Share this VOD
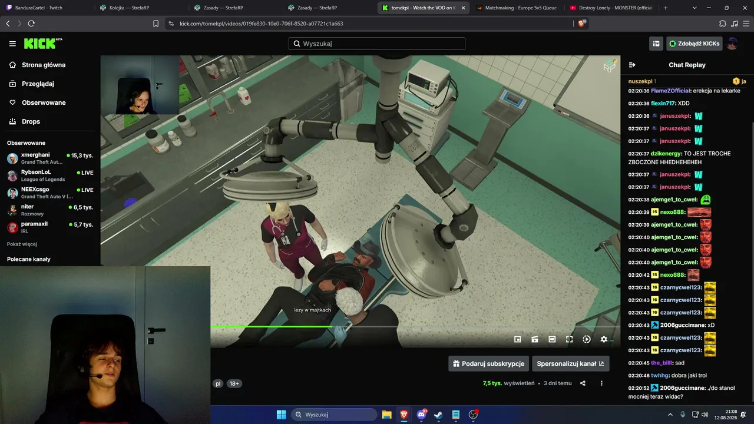This screenshot has height=424, width=754. (x=583, y=383)
